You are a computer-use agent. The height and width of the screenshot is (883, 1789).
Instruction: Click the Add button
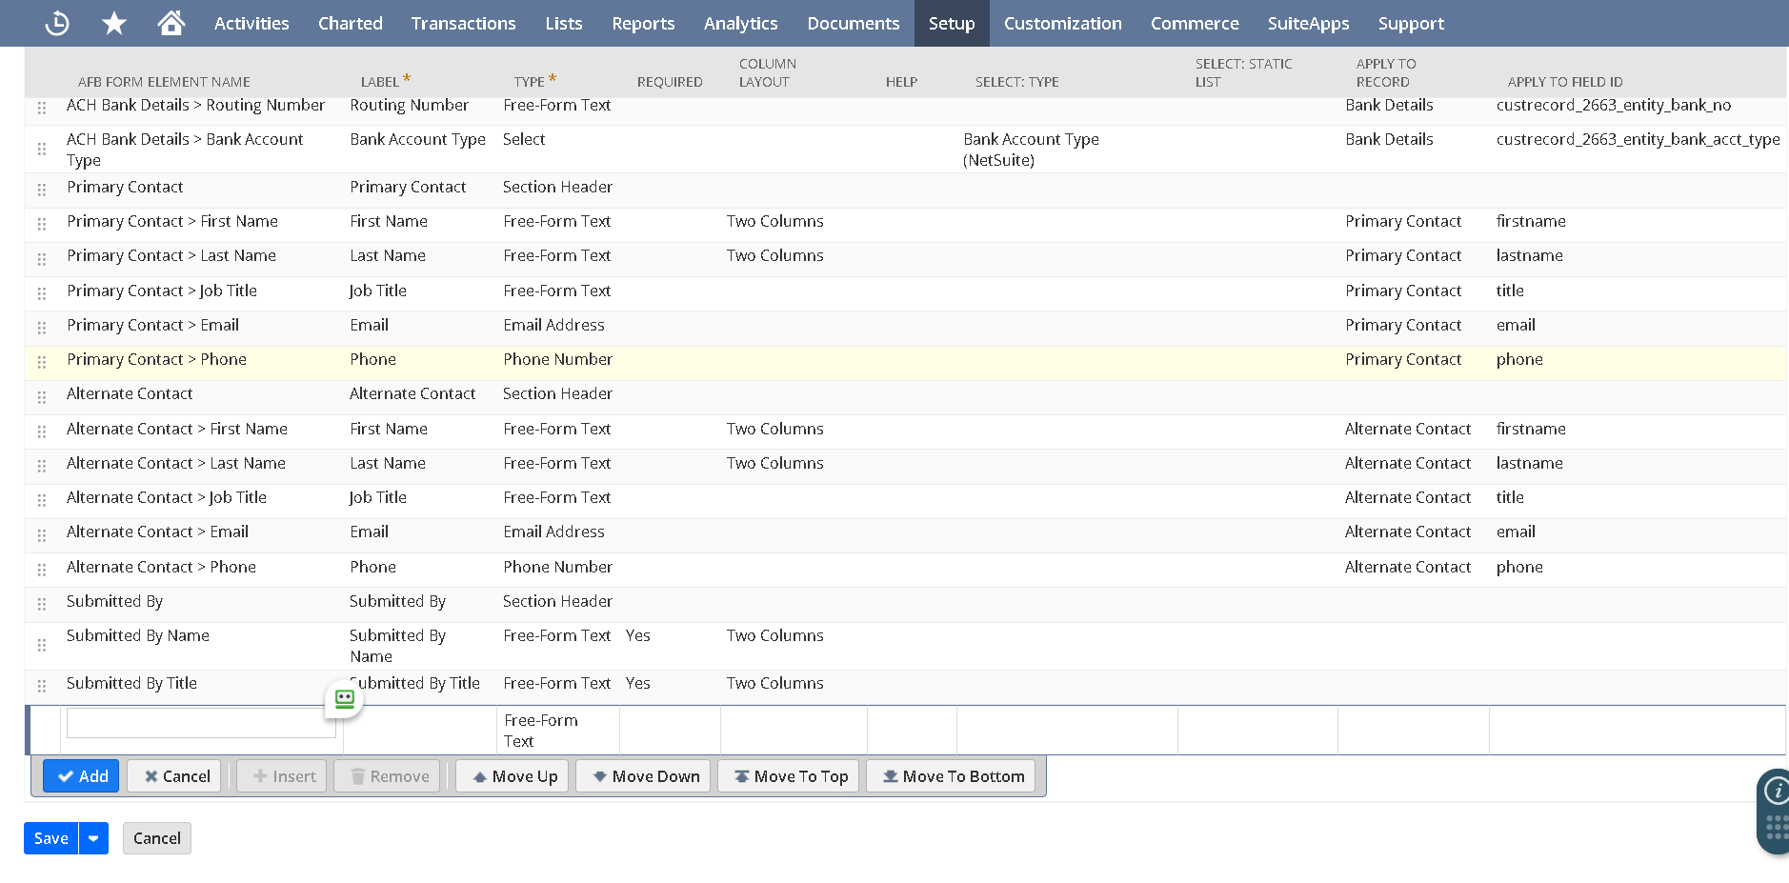coord(81,776)
